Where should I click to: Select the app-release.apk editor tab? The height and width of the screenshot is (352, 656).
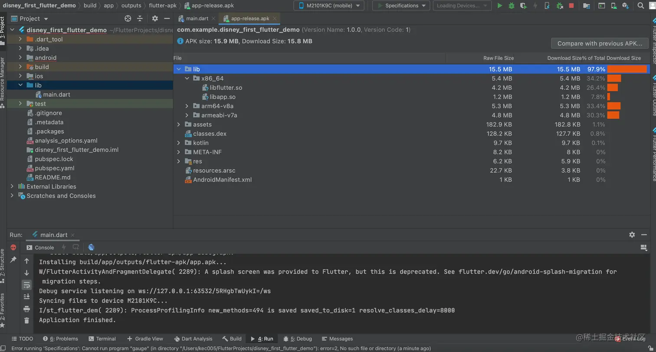tap(249, 18)
